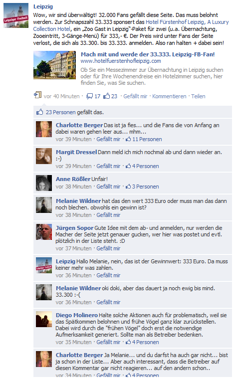Click thumbs-up icon beside 11 Personen
Image resolution: width=239 pixels, height=378 pixels.
click(128, 139)
